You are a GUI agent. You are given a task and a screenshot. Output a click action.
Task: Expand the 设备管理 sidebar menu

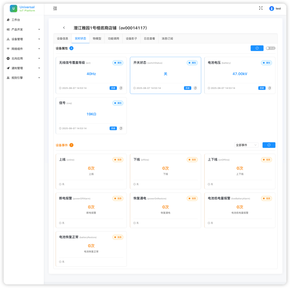point(24,39)
